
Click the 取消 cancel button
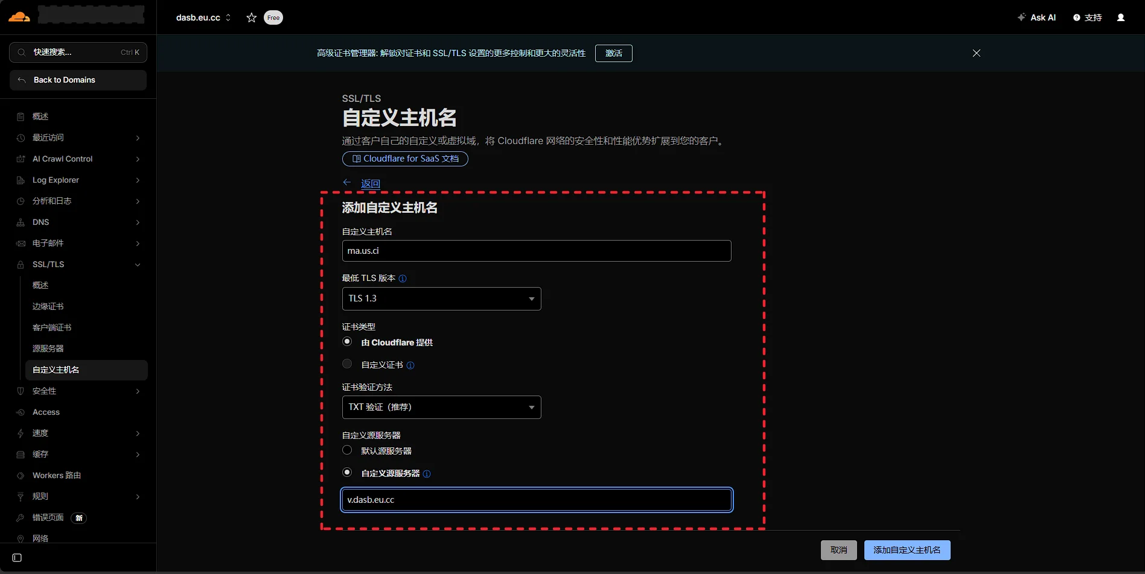coord(839,550)
